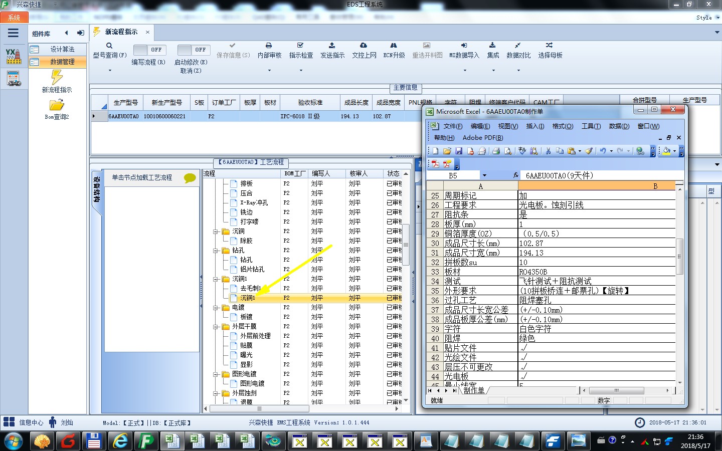Viewport: 722px width, 451px height.
Task: Collapse the 电镀 folder node
Action: coord(216,308)
